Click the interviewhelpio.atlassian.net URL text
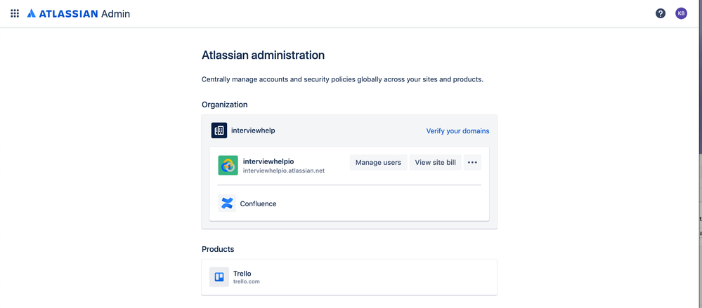 point(283,170)
